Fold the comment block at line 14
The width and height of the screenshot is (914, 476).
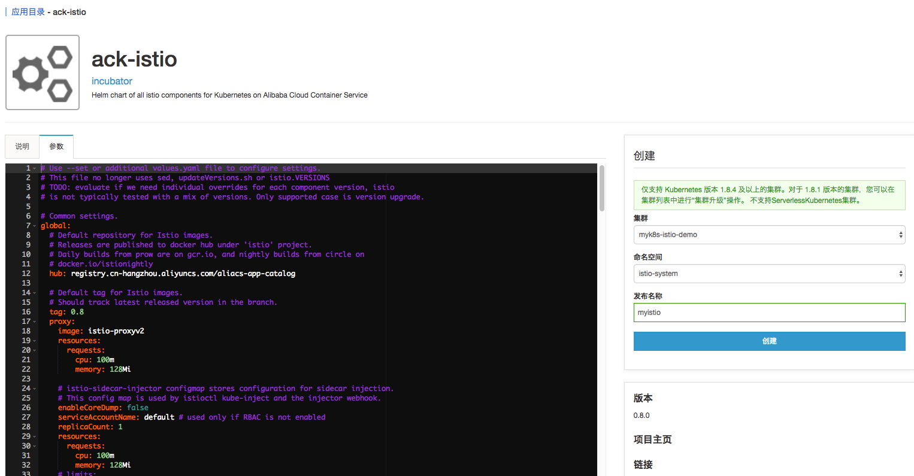pos(35,293)
